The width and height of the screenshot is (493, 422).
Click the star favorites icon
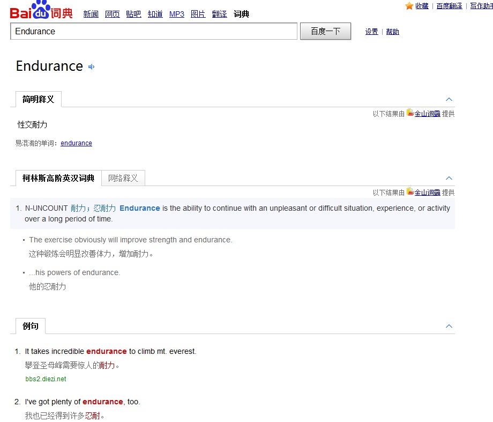point(409,6)
